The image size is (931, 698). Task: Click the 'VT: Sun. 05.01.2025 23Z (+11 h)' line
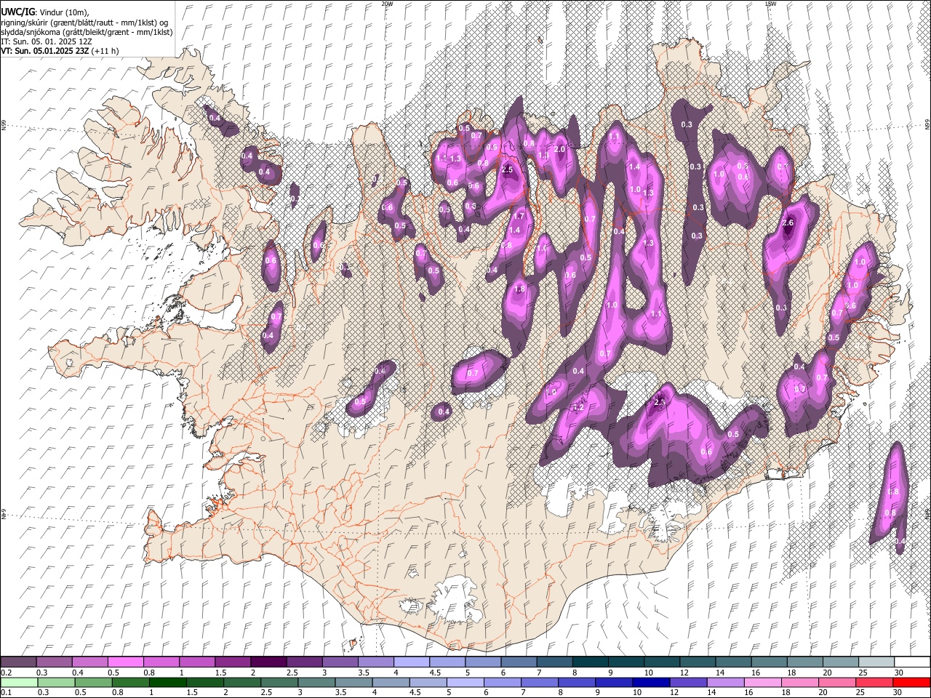(x=60, y=51)
